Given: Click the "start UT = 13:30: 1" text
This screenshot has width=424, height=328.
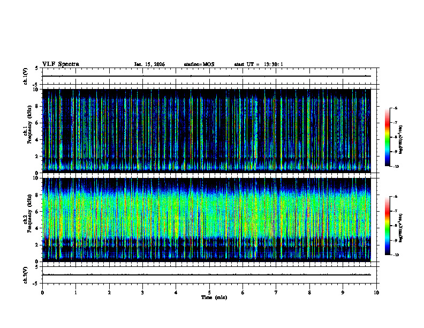Looking at the screenshot, I should coord(259,64).
